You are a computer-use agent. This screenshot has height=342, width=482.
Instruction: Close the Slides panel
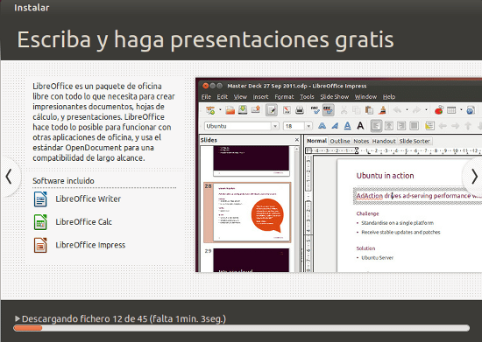[x=296, y=140]
